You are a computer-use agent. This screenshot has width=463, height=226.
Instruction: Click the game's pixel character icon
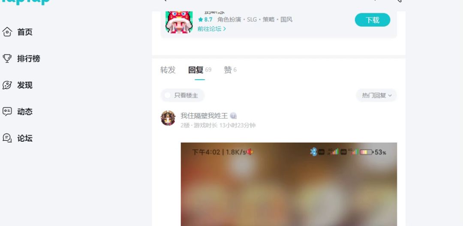[179, 22]
